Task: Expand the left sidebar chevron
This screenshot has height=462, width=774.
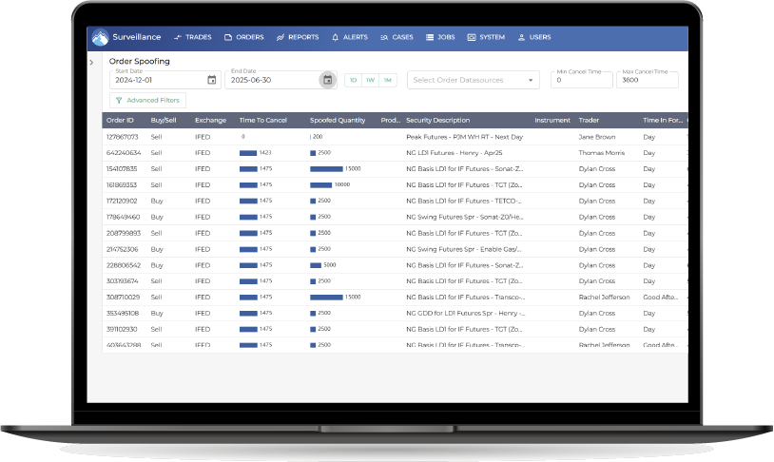Action: pyautogui.click(x=91, y=63)
